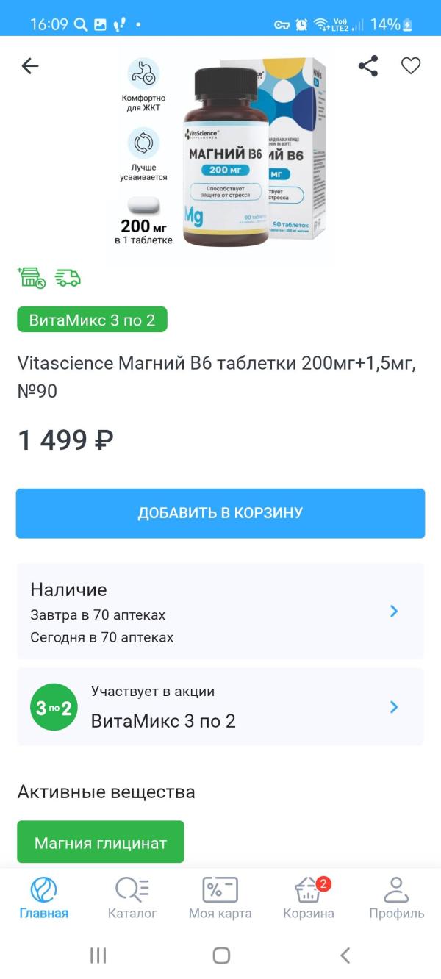Tap the green ВитаМикс 3 по 2 badge

tap(92, 320)
